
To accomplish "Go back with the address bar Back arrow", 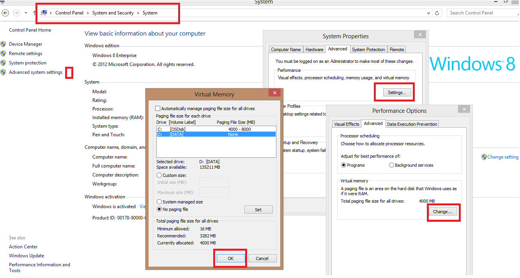I will 5,13.
